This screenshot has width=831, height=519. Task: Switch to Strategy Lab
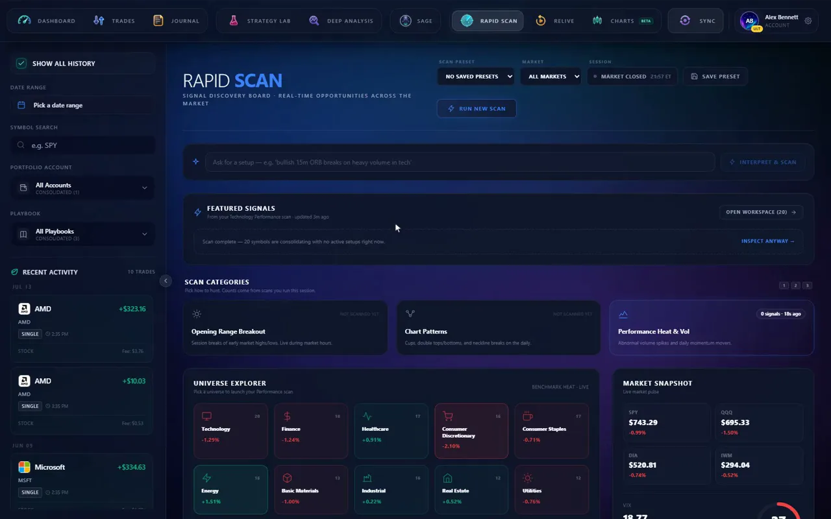(259, 21)
